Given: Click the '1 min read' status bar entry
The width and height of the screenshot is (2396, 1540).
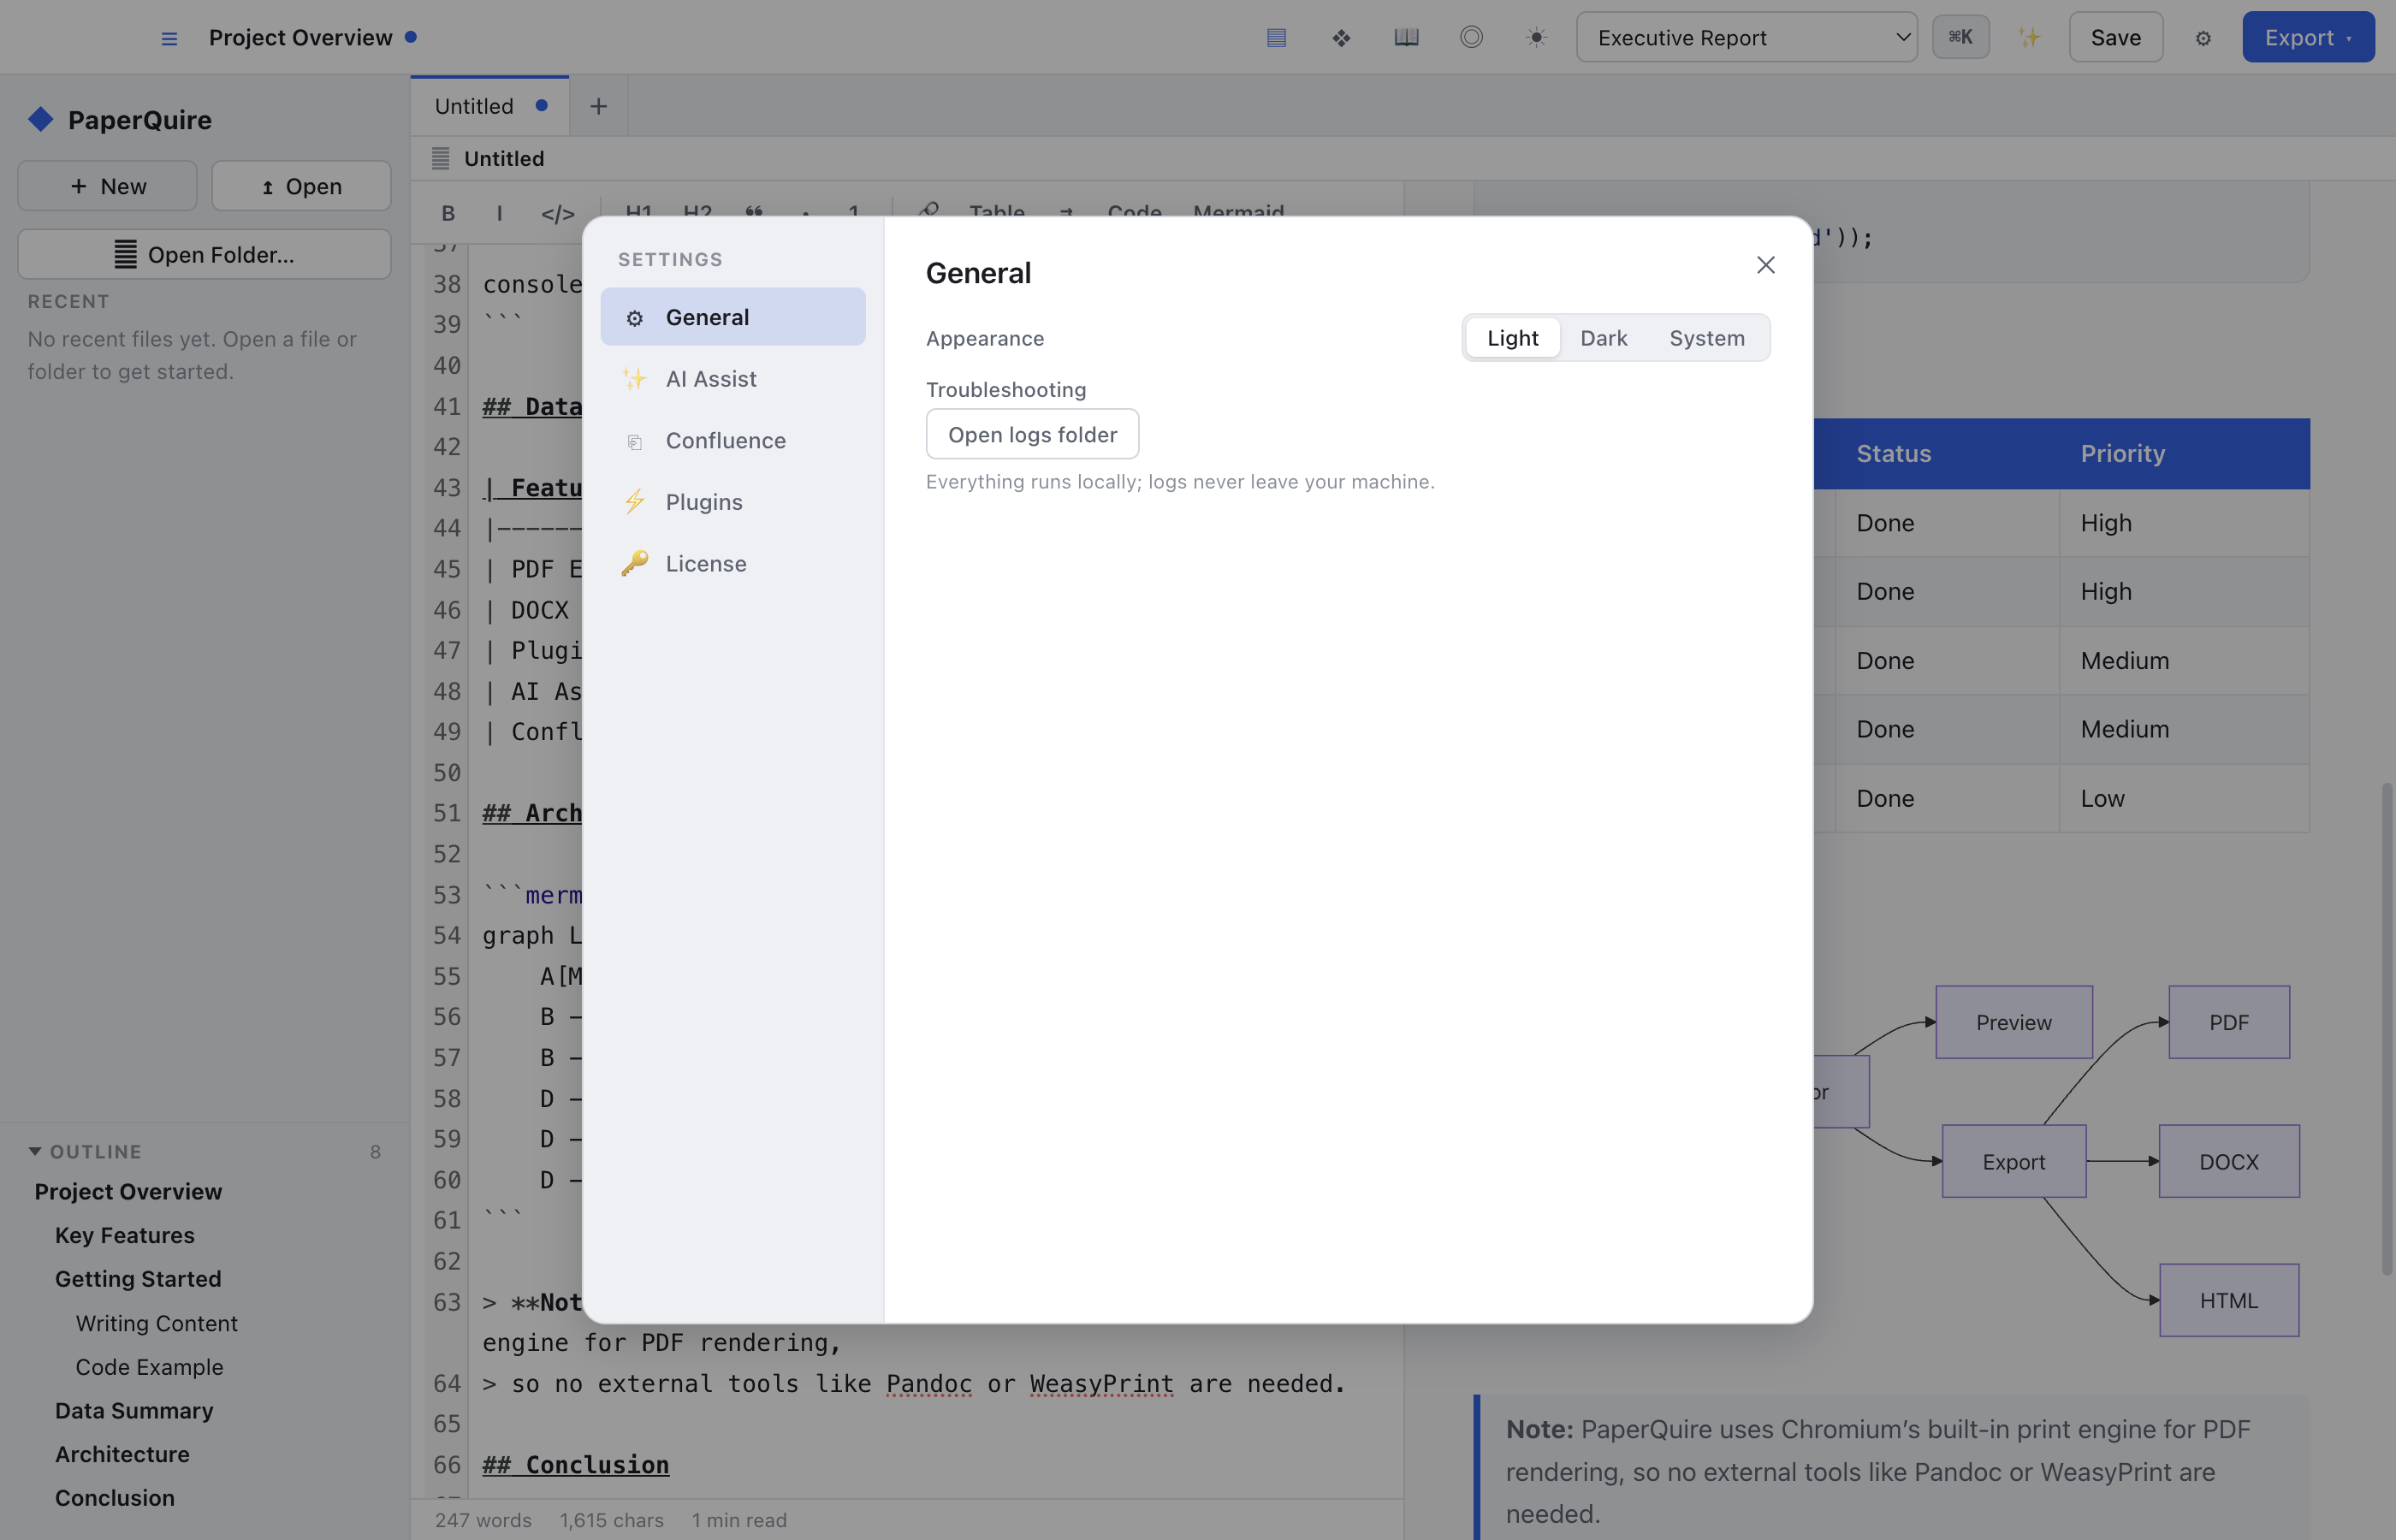Looking at the screenshot, I should click(739, 1520).
